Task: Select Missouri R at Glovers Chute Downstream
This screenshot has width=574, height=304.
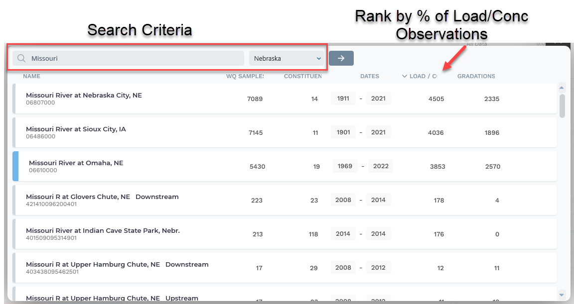Action: coord(102,197)
